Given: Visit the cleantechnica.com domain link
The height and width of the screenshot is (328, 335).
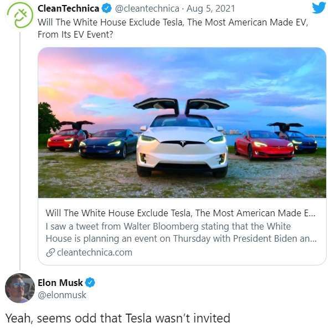Looking at the screenshot, I should tap(94, 252).
